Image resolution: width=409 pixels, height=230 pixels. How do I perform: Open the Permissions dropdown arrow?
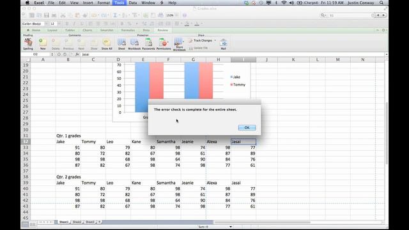click(168, 42)
